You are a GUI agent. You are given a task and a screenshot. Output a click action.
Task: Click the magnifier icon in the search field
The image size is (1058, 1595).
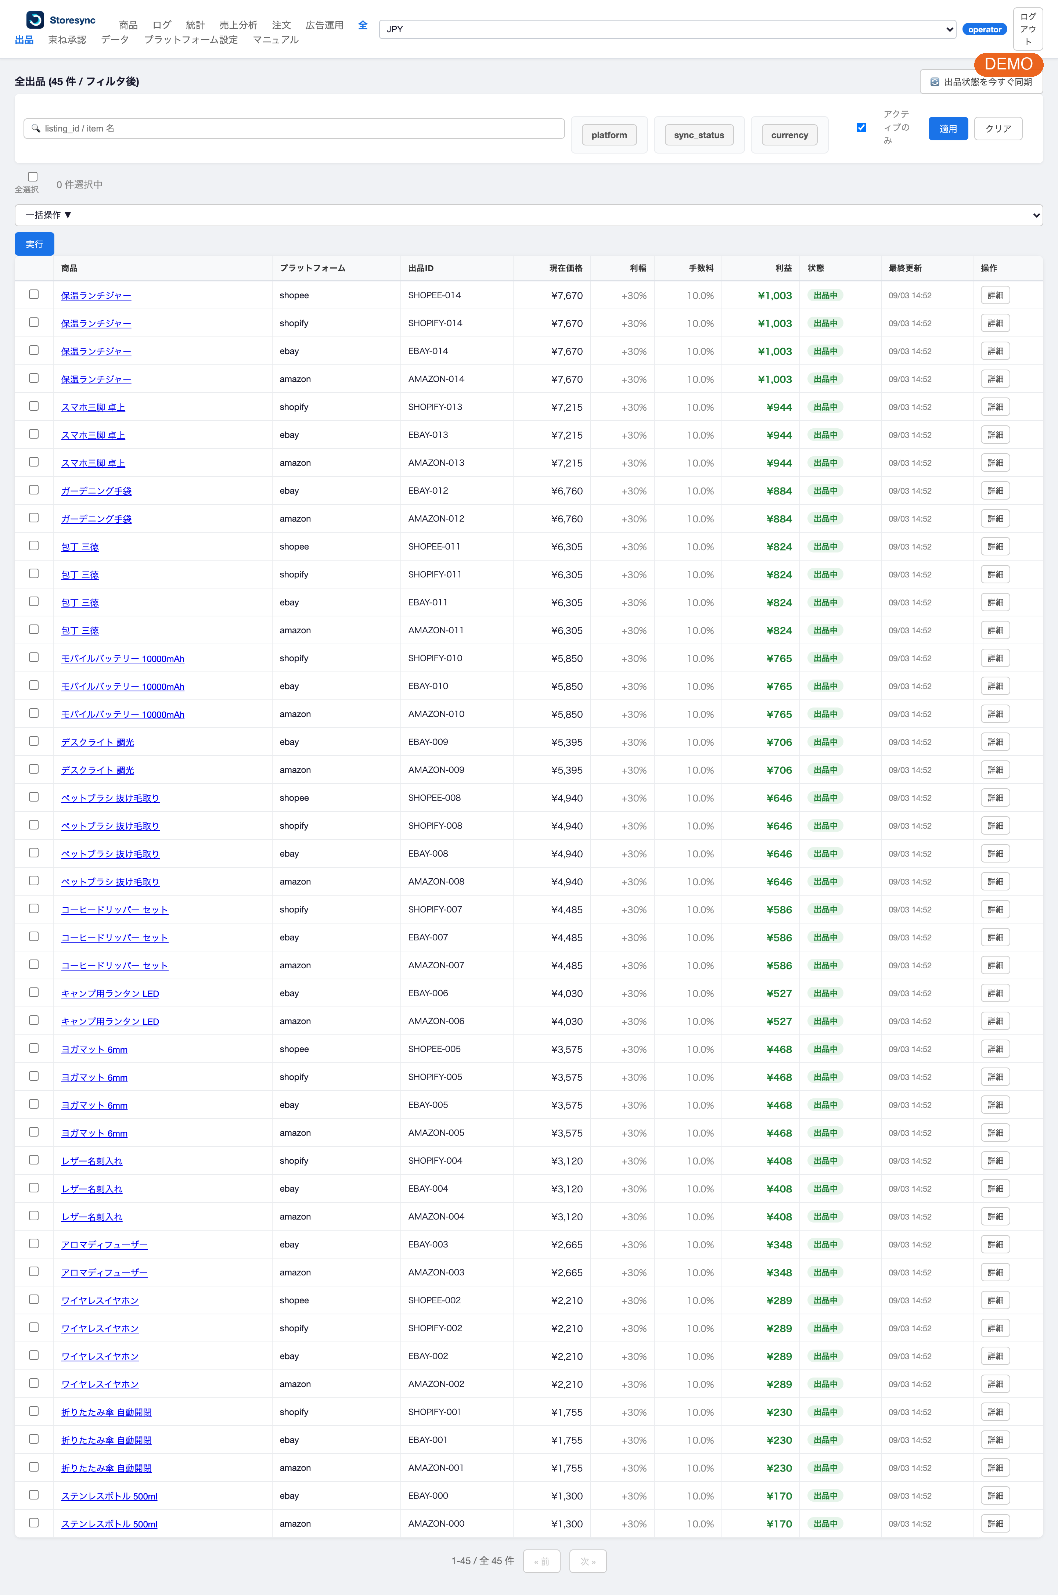pyautogui.click(x=36, y=128)
